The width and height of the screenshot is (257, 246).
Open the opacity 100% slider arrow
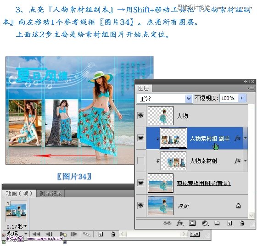click(242, 98)
